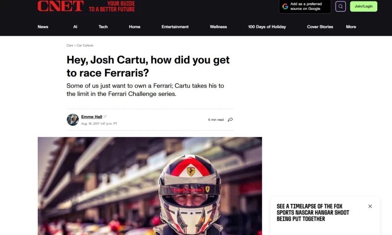Screen dimensions: 392x235
Task: Click the Emme Hall author link
Action: pyautogui.click(x=92, y=117)
